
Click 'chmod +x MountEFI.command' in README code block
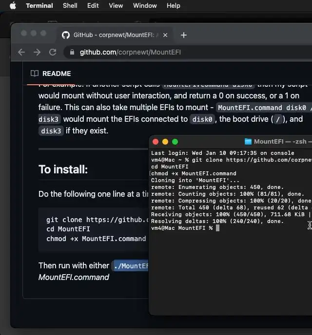coord(96,239)
